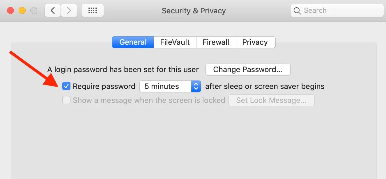Click the "Security & Privacy" window title
Image resolution: width=386 pixels, height=179 pixels.
click(x=194, y=11)
